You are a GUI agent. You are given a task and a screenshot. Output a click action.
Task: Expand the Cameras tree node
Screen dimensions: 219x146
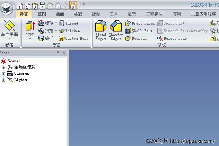point(3,74)
